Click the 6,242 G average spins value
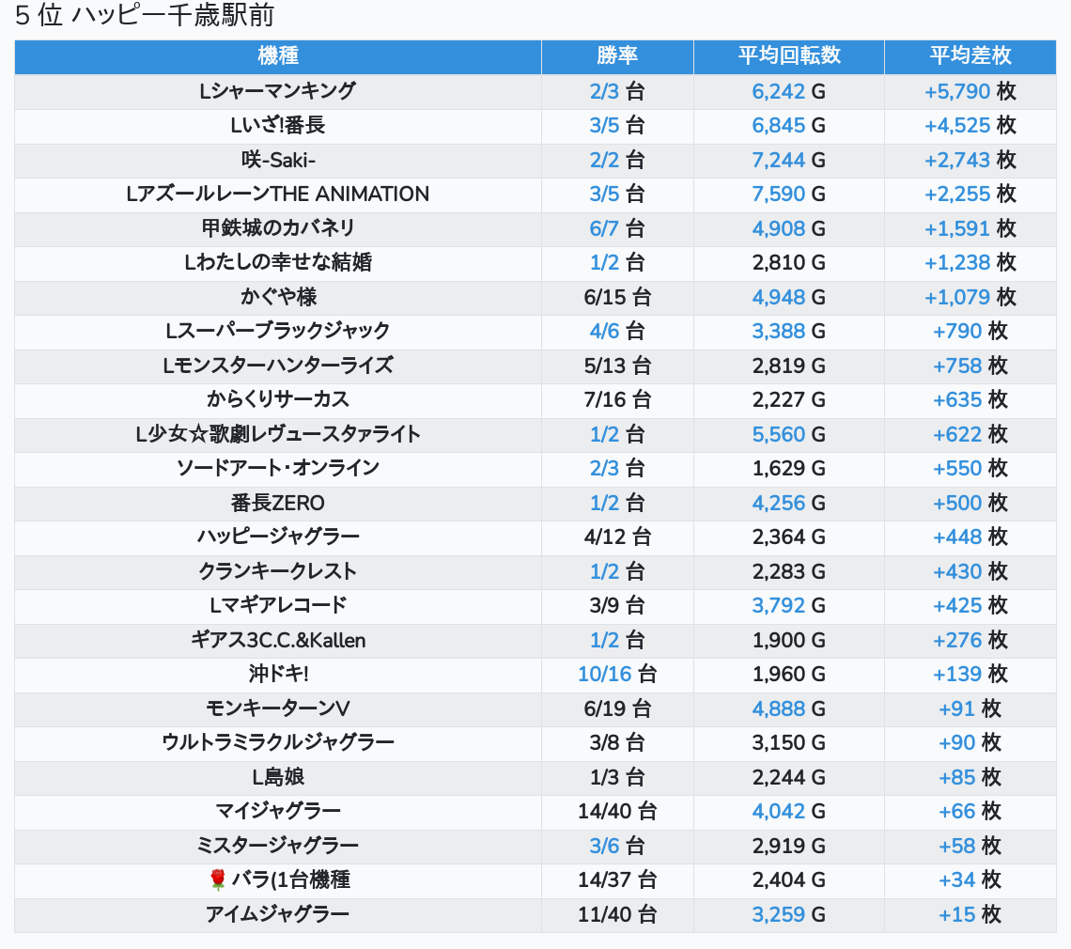The width and height of the screenshot is (1071, 949). click(x=789, y=91)
